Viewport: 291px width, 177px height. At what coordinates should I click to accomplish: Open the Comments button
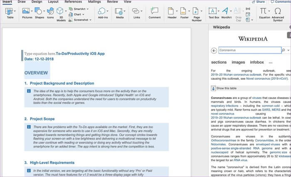[280, 2]
